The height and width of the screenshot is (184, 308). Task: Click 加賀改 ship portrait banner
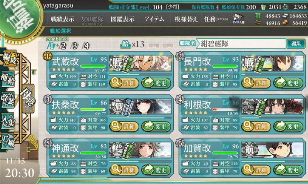(x=273, y=150)
